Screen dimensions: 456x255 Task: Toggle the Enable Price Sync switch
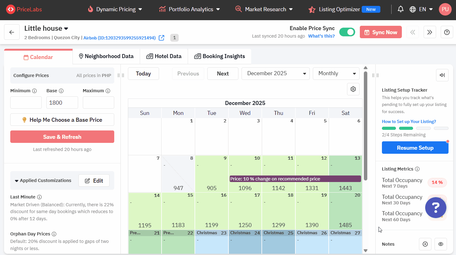[347, 32]
